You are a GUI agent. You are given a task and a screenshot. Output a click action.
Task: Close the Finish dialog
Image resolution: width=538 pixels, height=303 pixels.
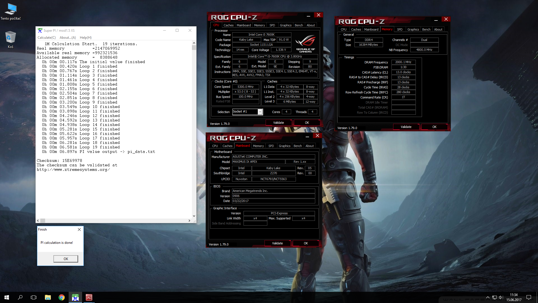79,229
